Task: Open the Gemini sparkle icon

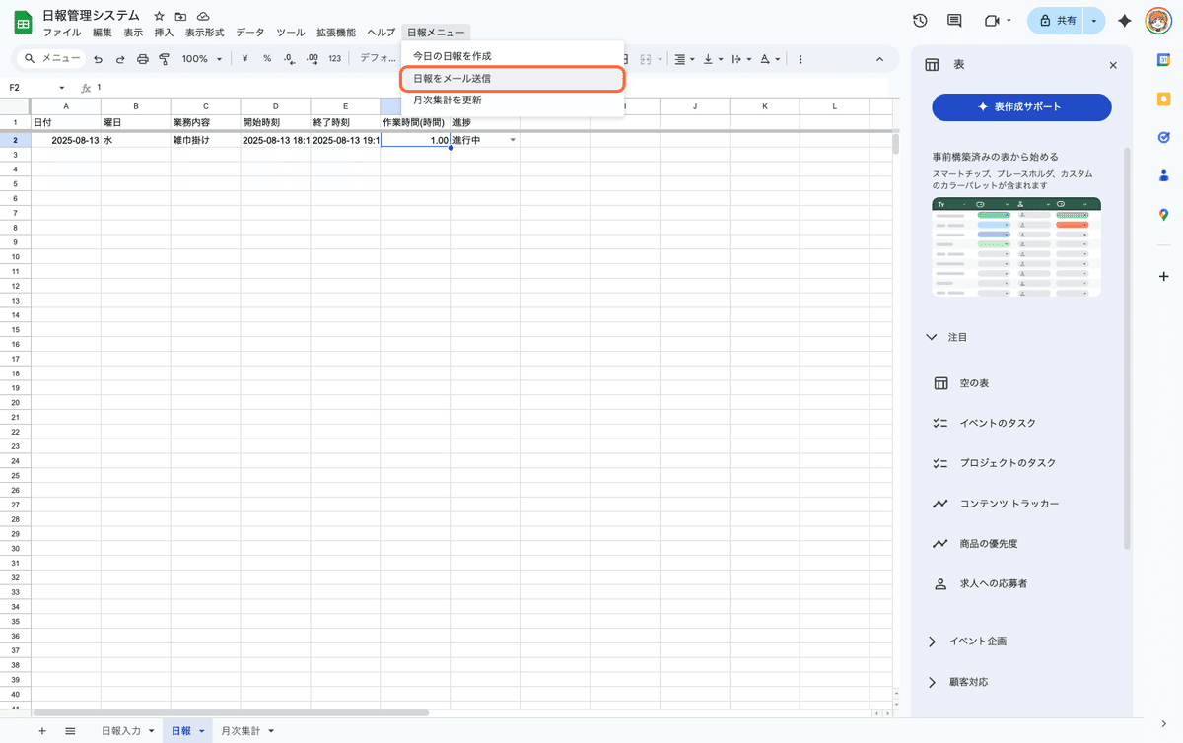Action: coord(1125,21)
